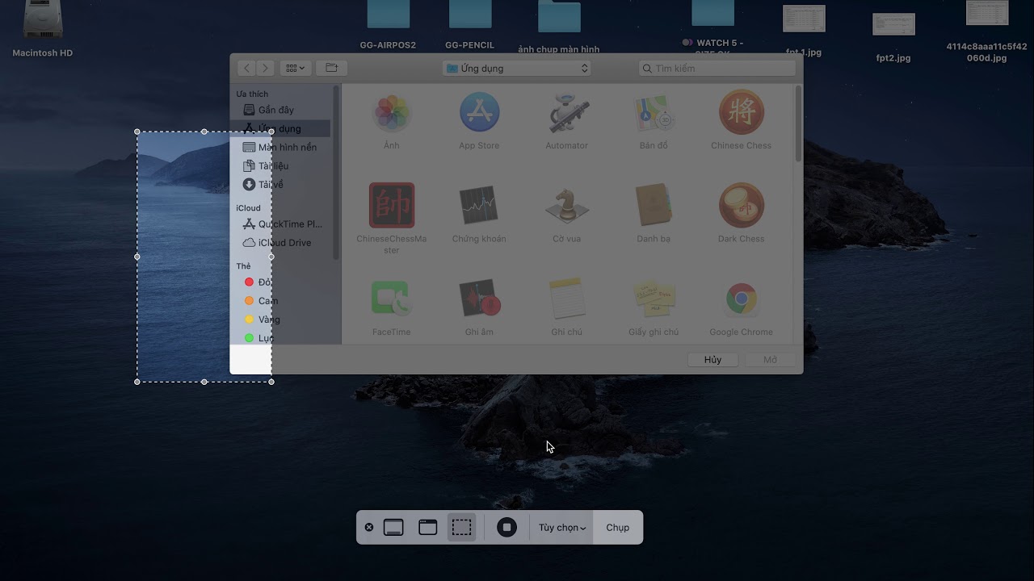Select Ứng dụng in the sidebar
This screenshot has height=581, width=1034.
click(280, 128)
